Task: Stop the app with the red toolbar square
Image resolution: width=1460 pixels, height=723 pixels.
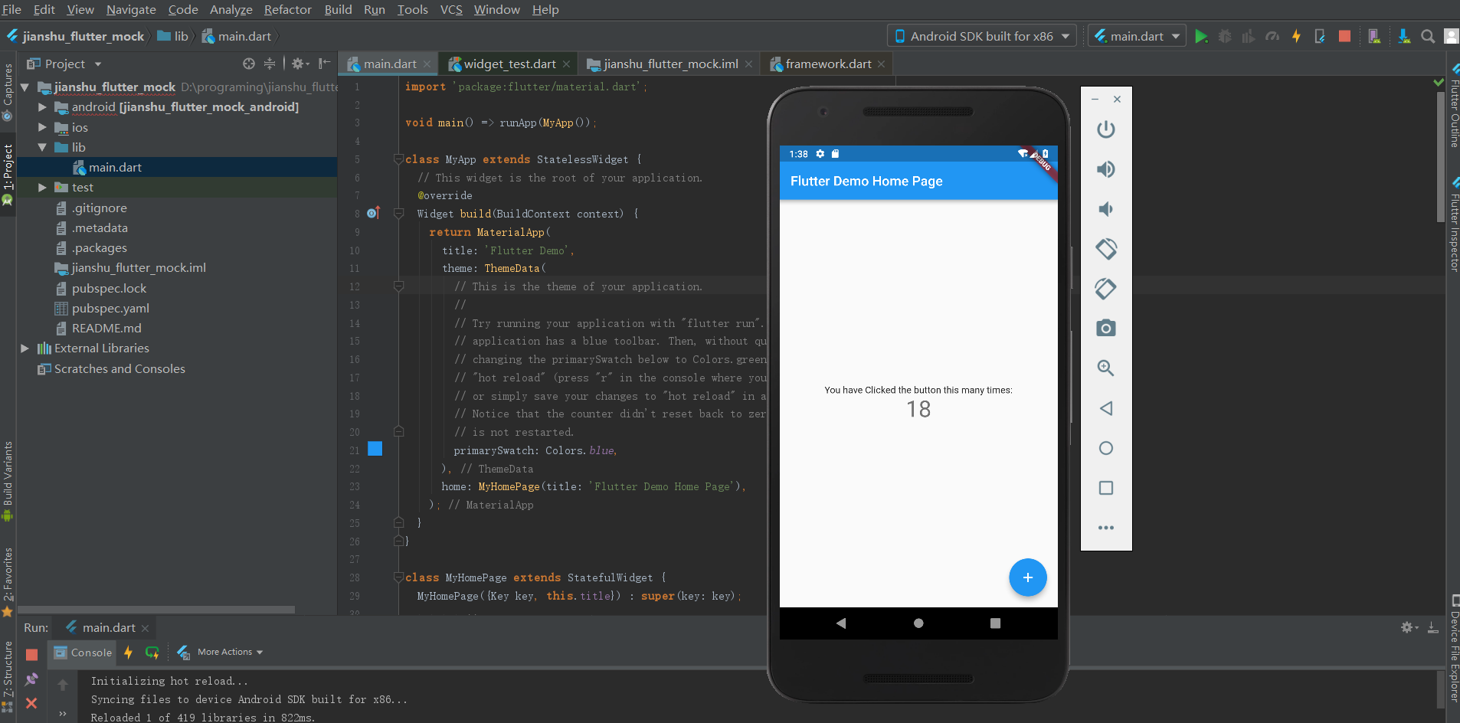Action: pos(1344,36)
